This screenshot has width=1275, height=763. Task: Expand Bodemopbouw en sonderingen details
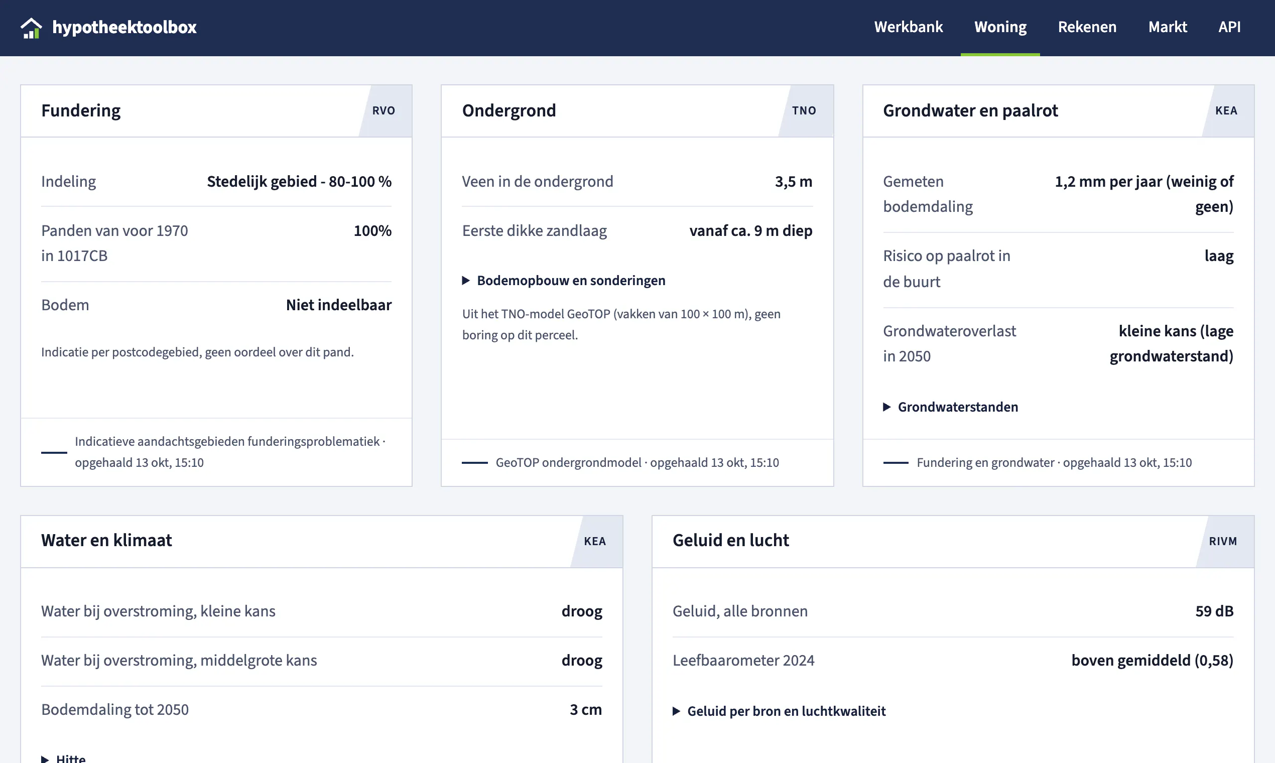pyautogui.click(x=564, y=280)
